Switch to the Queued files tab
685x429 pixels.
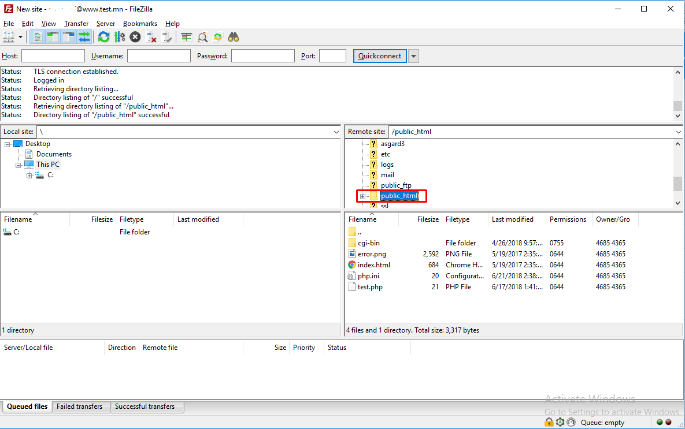(27, 406)
